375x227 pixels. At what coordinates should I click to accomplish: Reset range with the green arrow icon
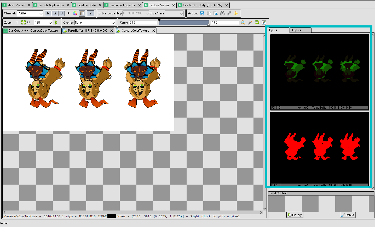pos(257,23)
